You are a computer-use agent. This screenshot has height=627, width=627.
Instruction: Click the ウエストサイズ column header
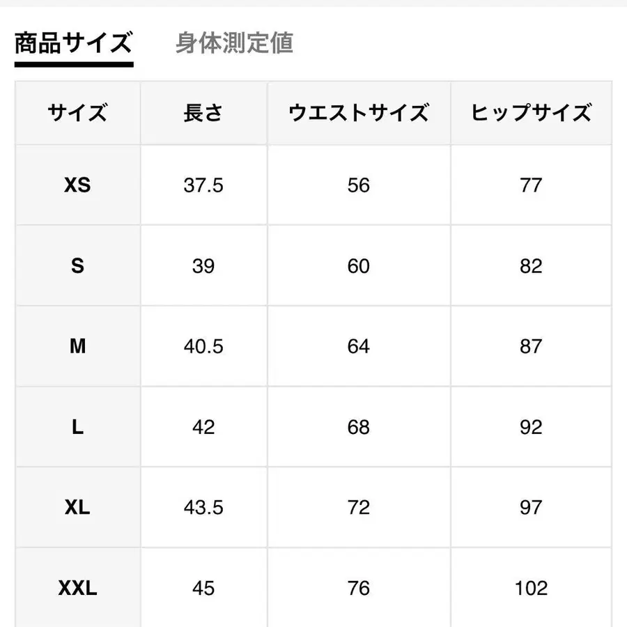point(358,112)
